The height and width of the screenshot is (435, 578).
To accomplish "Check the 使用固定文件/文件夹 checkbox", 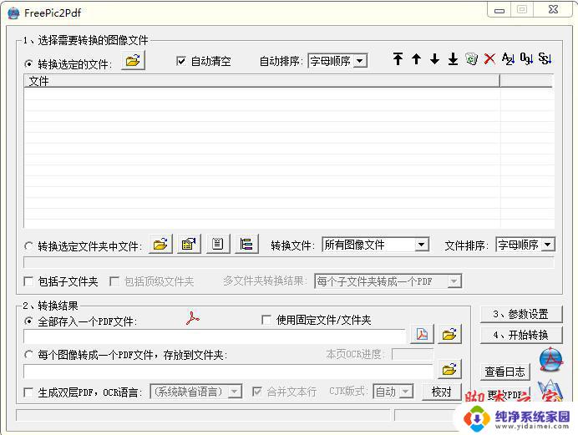I will click(x=266, y=319).
